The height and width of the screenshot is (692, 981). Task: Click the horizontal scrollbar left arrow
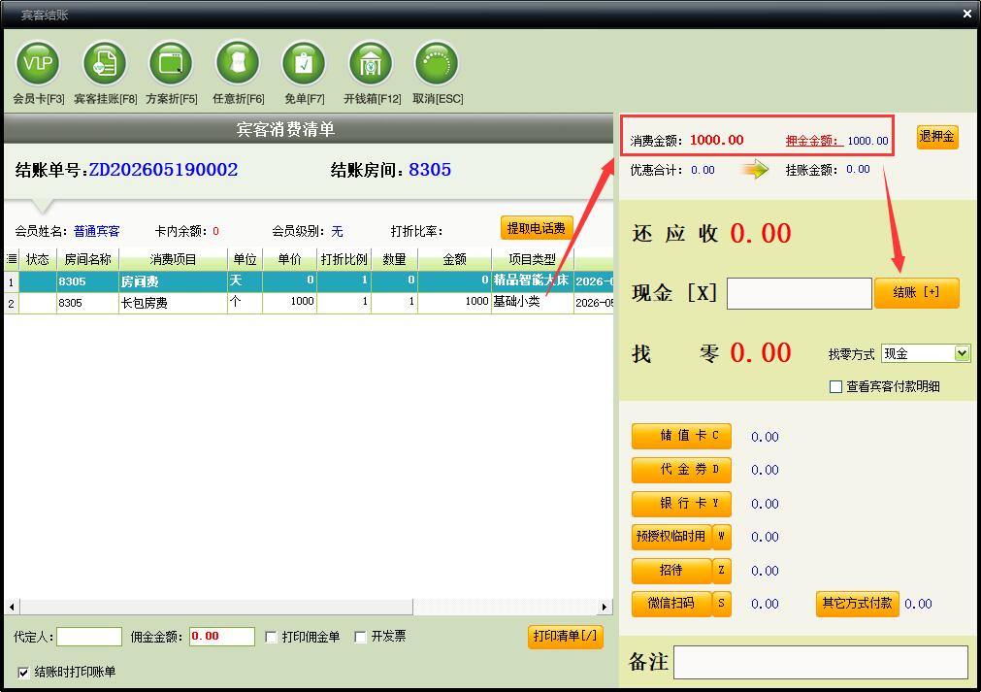12,607
